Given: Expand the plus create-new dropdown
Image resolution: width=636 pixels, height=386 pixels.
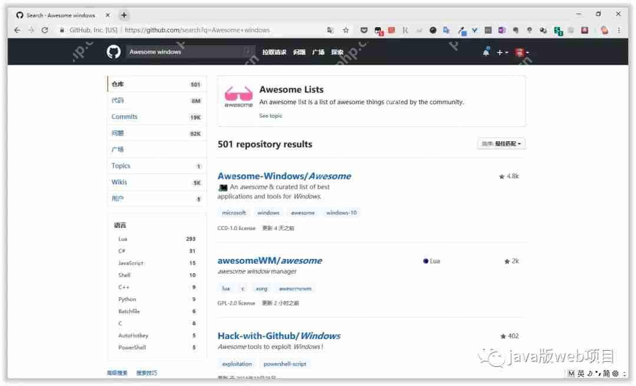Looking at the screenshot, I should [502, 52].
